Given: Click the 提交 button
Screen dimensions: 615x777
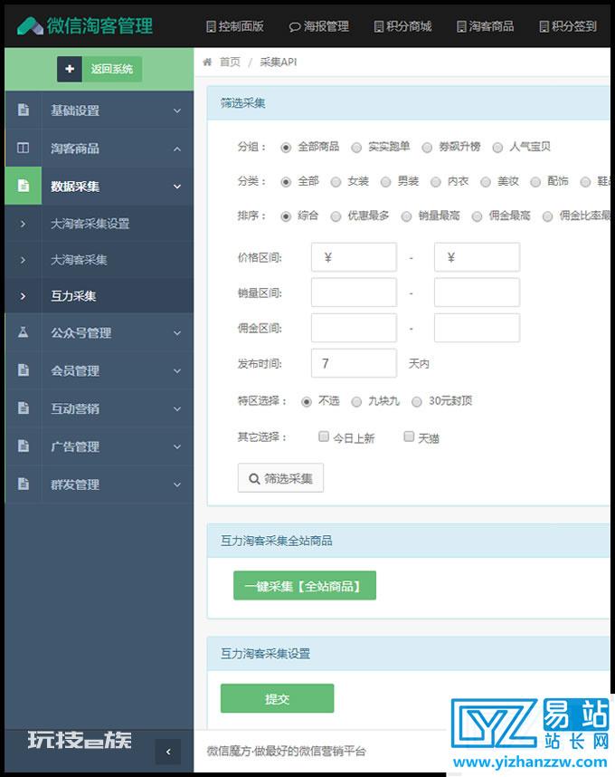Looking at the screenshot, I should (277, 698).
